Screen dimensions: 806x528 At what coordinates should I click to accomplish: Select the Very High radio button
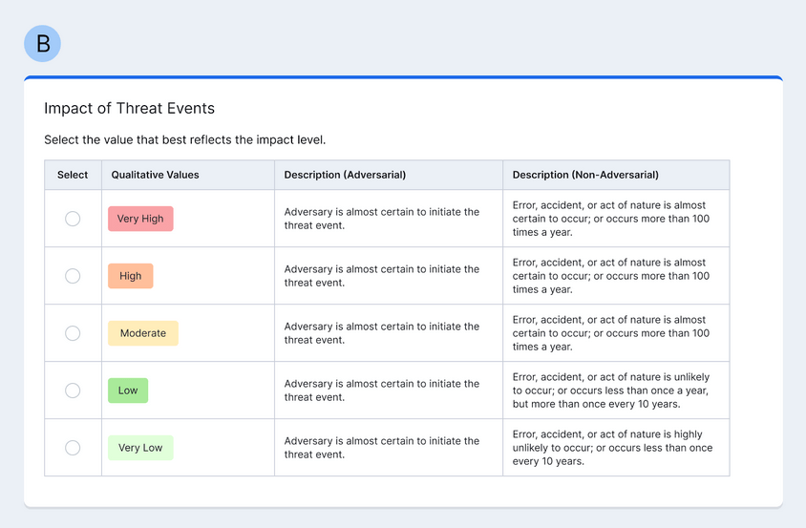point(73,219)
